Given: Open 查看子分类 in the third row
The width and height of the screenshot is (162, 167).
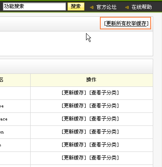Looking at the screenshot, I should (104, 119).
